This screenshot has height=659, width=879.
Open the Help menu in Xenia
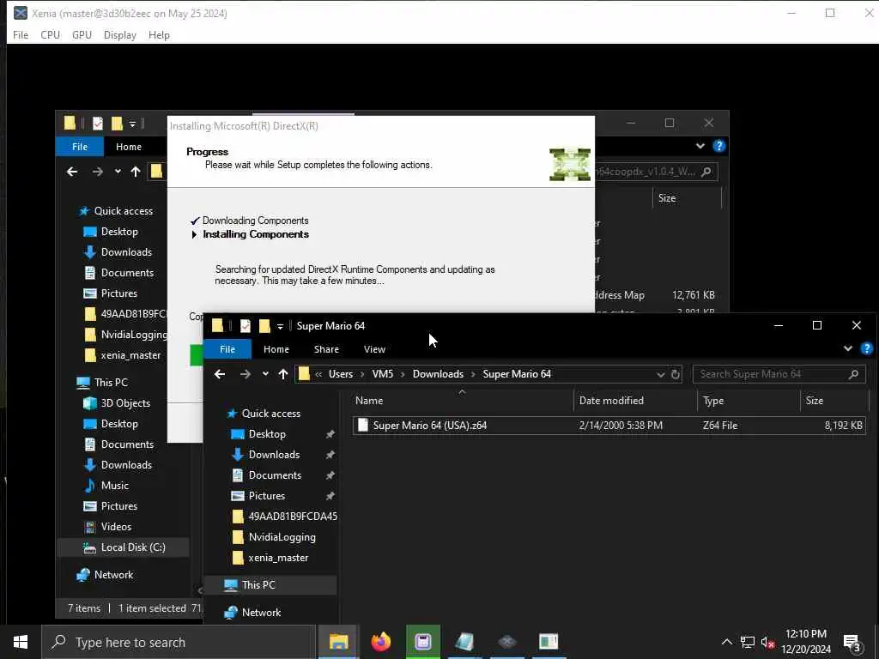(x=159, y=34)
